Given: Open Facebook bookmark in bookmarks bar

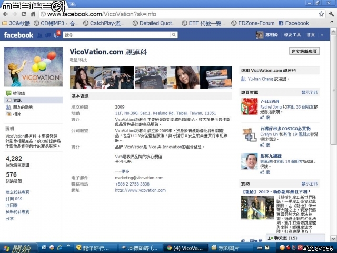Looking at the screenshot, I should tap(294, 23).
